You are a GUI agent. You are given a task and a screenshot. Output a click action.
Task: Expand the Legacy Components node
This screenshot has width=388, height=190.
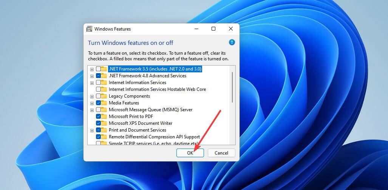(92, 97)
